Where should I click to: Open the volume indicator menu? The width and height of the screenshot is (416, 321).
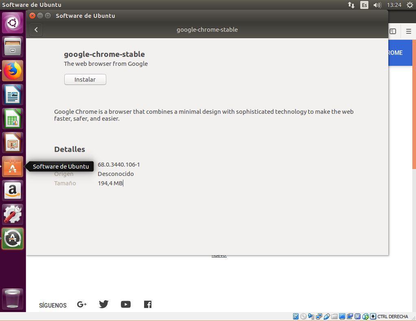377,5
